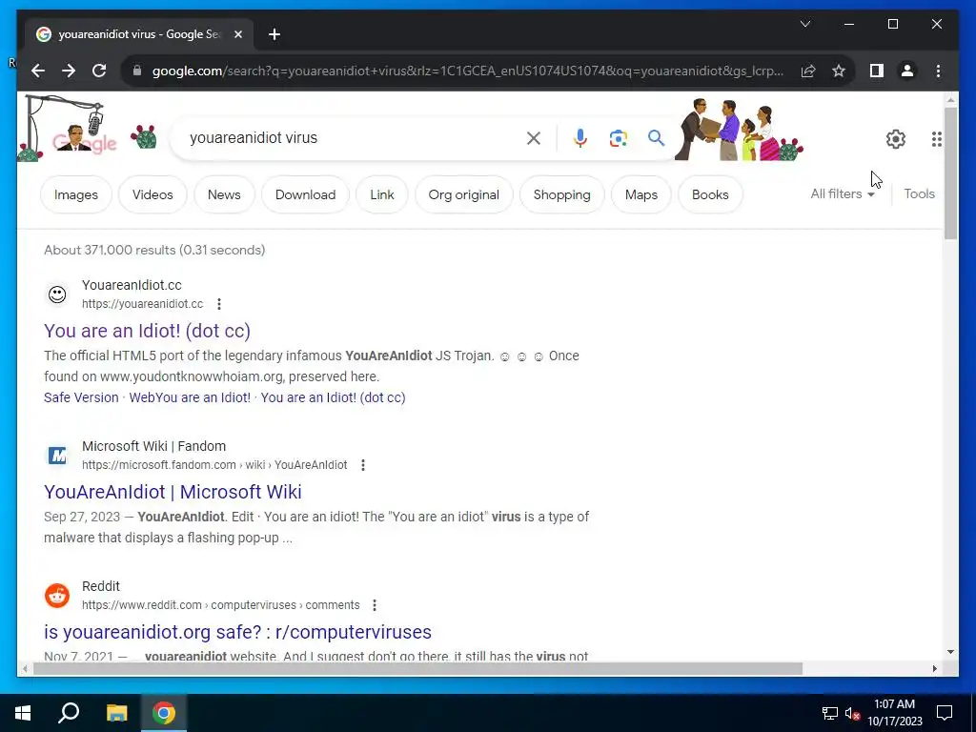The width and height of the screenshot is (976, 732).
Task: Search by image with Google Lens icon
Action: 618,138
